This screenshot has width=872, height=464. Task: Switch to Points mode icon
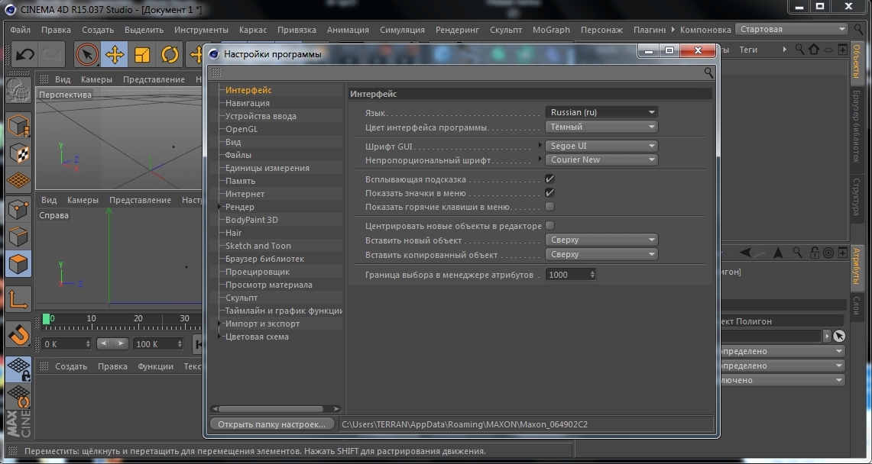coord(18,208)
